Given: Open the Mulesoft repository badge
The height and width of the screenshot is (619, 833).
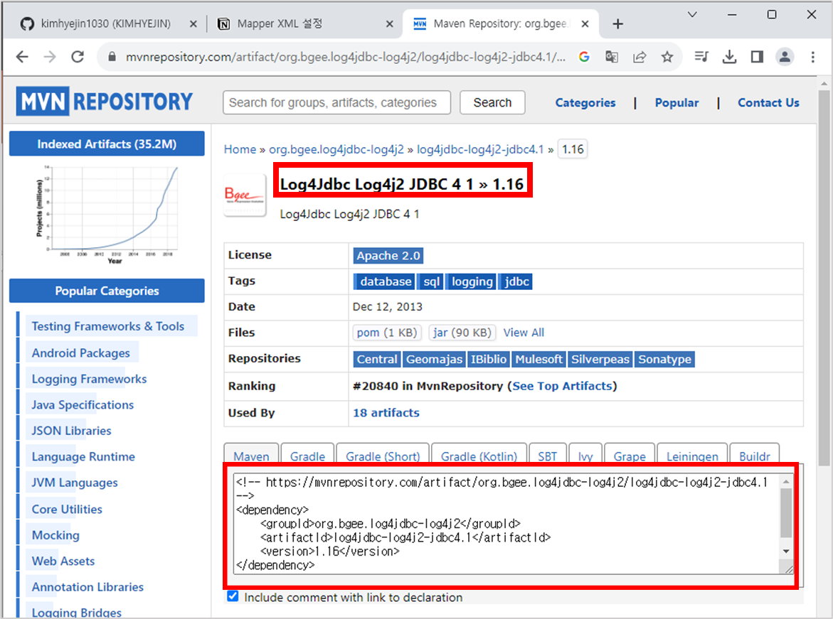Looking at the screenshot, I should click(538, 360).
